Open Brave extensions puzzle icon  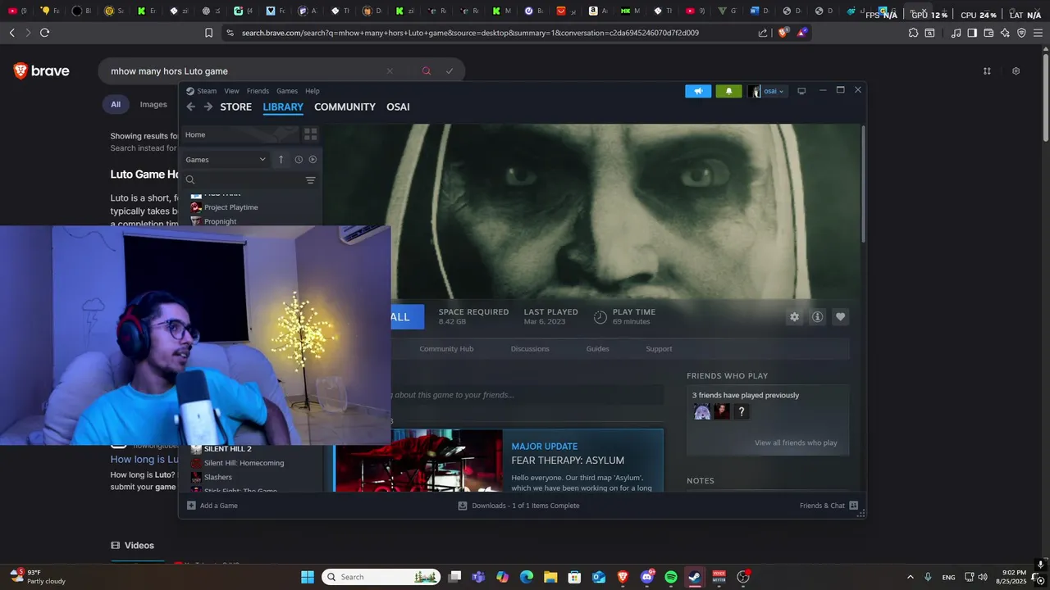pyautogui.click(x=913, y=33)
